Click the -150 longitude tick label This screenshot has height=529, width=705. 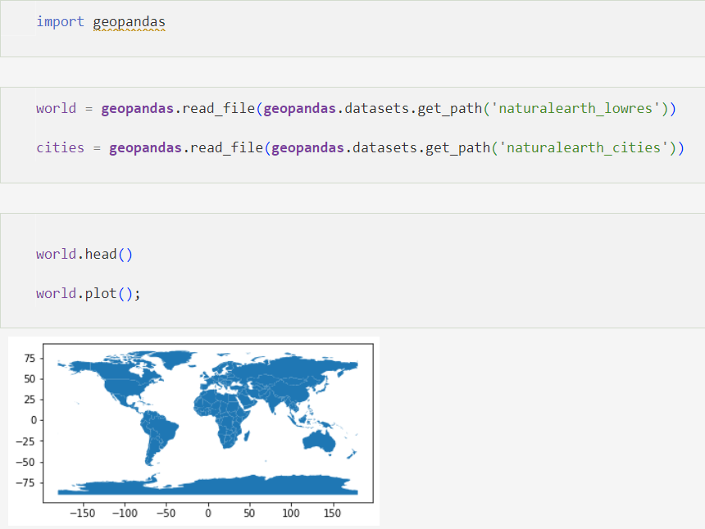pos(83,513)
